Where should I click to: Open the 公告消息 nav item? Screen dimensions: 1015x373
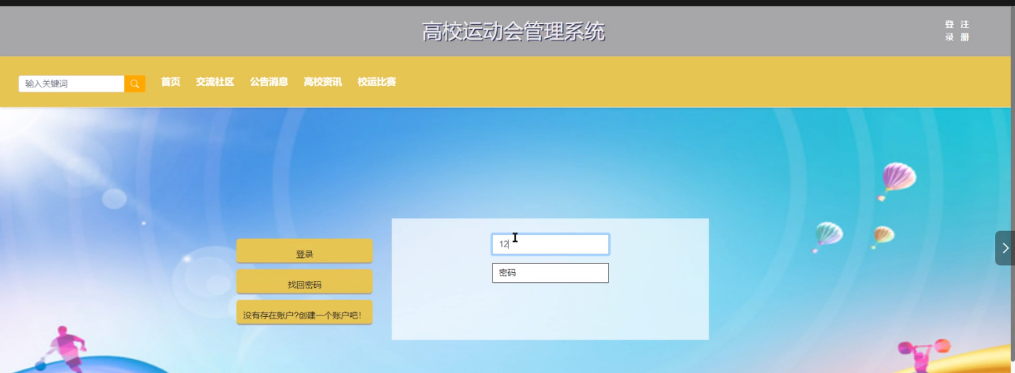pyautogui.click(x=269, y=82)
